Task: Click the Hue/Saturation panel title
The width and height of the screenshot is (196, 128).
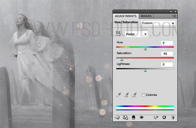Action: click(126, 22)
